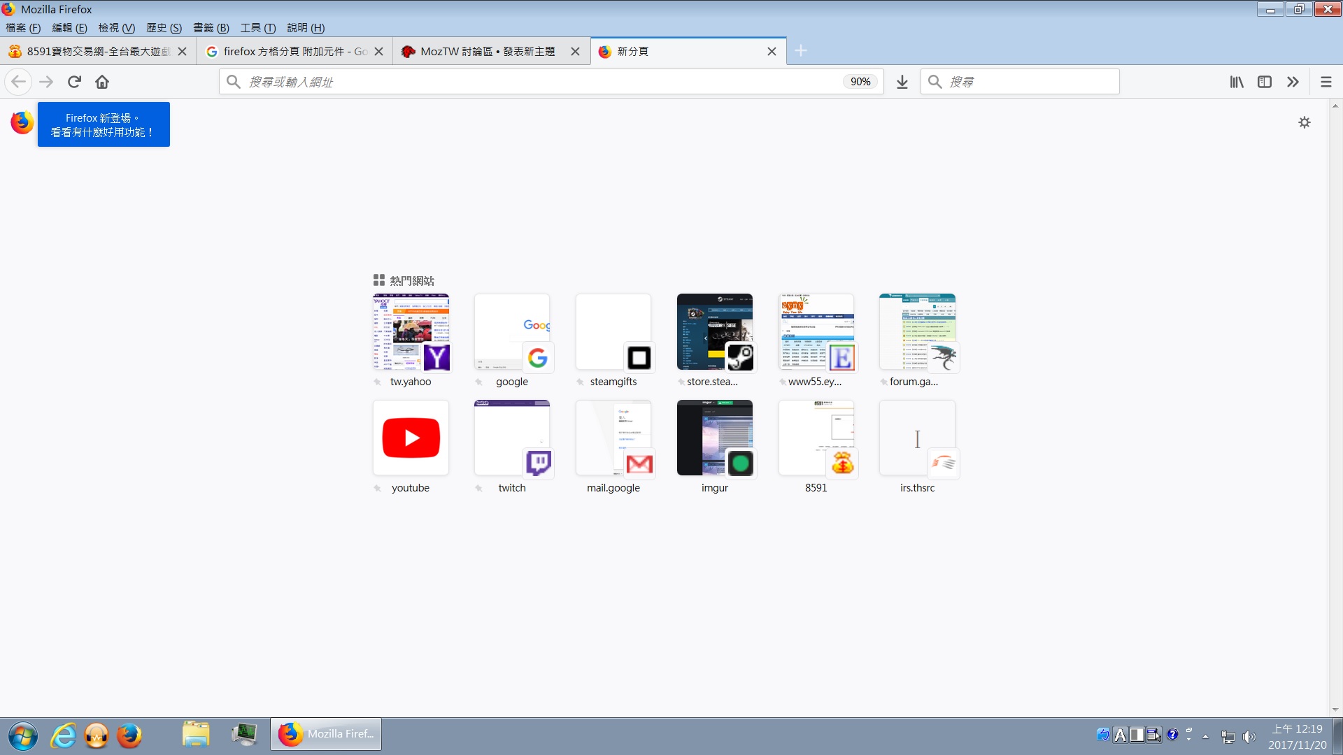The image size is (1343, 755).
Task: Click the Home button in toolbar
Action: pos(102,82)
